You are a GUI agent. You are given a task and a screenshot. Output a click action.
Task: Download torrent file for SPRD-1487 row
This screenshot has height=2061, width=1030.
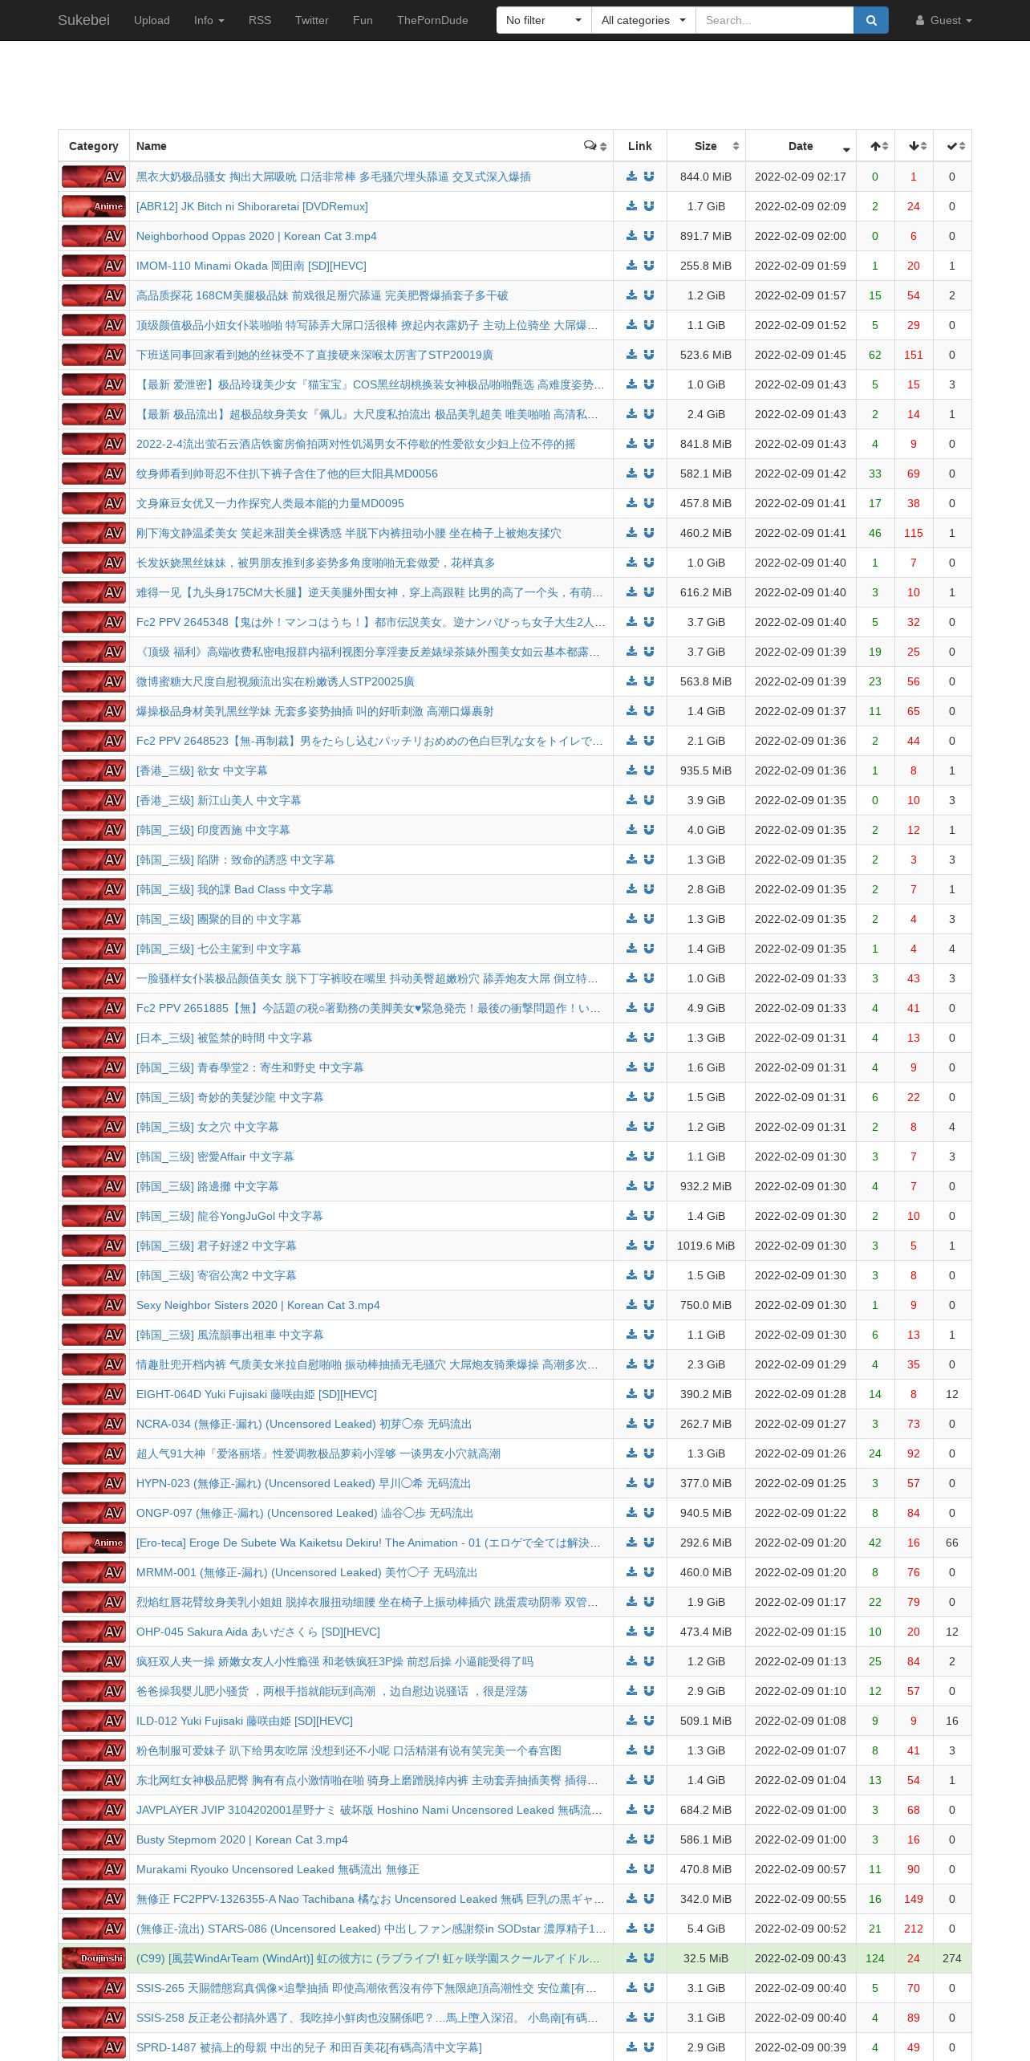tap(632, 2047)
